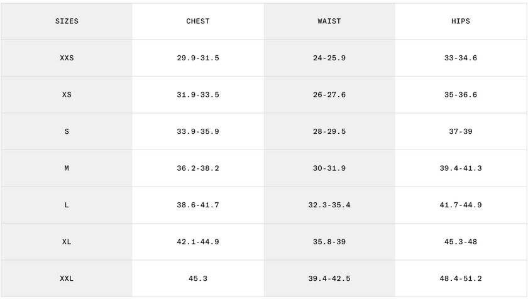Select chest measurement 36.2-38.2
The width and height of the screenshot is (528, 299).
tap(198, 168)
